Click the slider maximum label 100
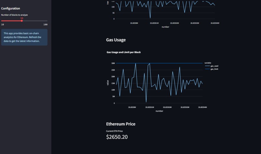Screen dimensions: 261x154 click(45, 25)
